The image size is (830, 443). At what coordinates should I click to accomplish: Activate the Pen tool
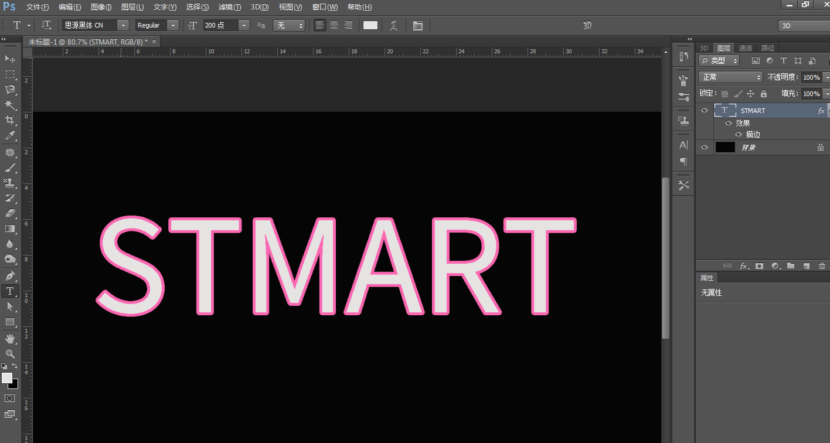coord(10,275)
